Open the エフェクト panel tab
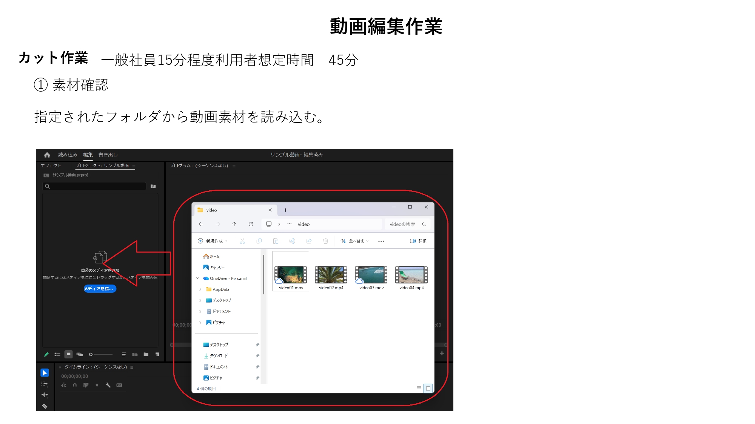This screenshot has height=424, width=755. point(51,166)
